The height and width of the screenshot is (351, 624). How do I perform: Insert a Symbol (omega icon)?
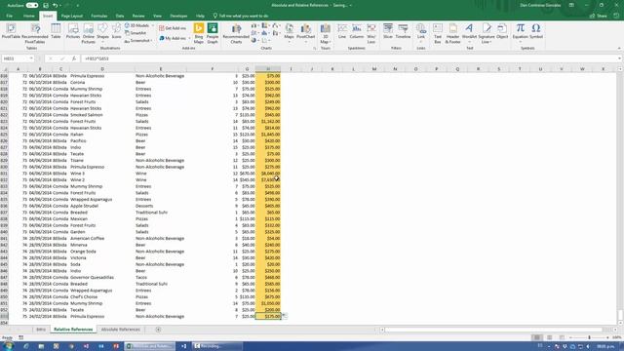(536, 31)
